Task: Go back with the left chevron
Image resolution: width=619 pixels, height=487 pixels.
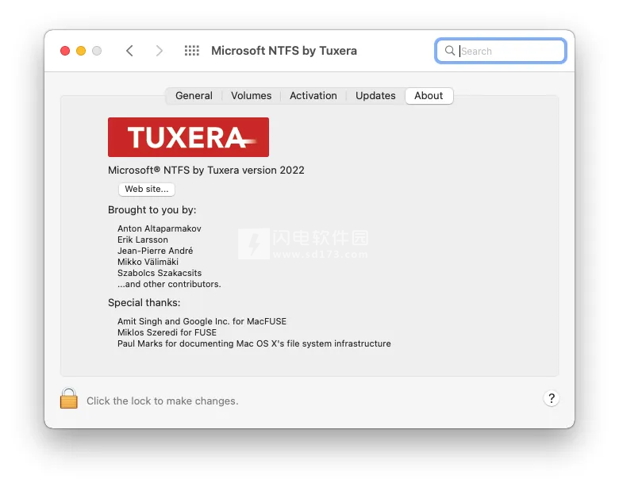Action: [129, 51]
